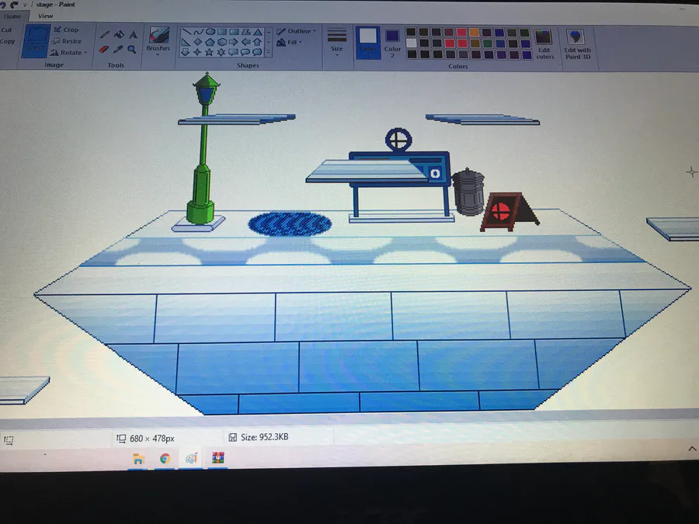Click the Select tool button
This screenshot has height=524, width=699.
point(36,41)
